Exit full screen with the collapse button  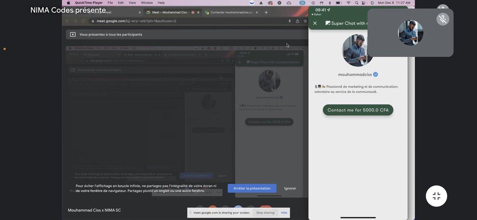point(436,196)
